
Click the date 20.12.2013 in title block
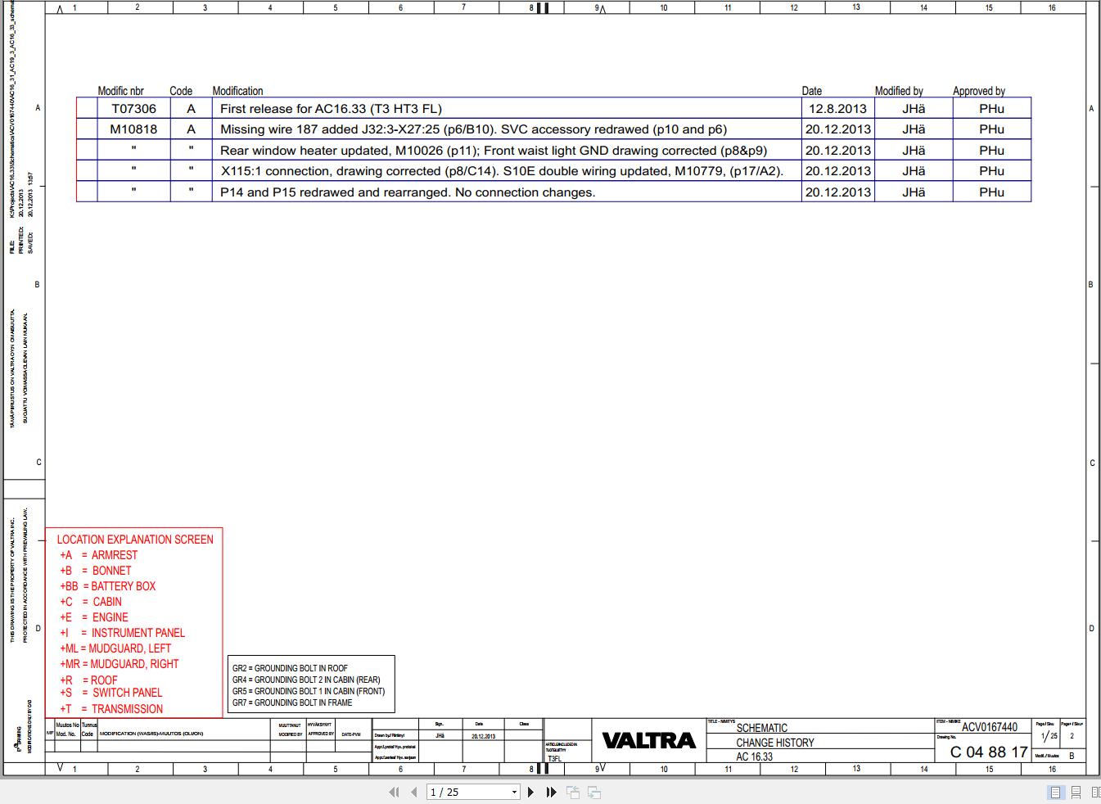[483, 736]
